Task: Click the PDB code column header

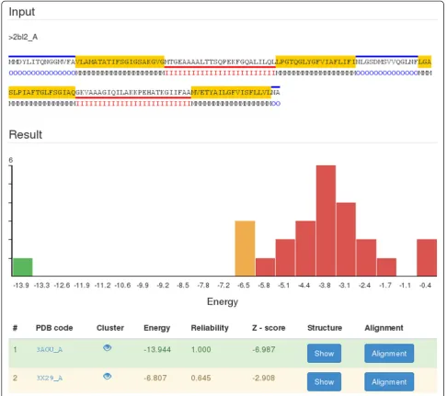Action: [x=54, y=328]
